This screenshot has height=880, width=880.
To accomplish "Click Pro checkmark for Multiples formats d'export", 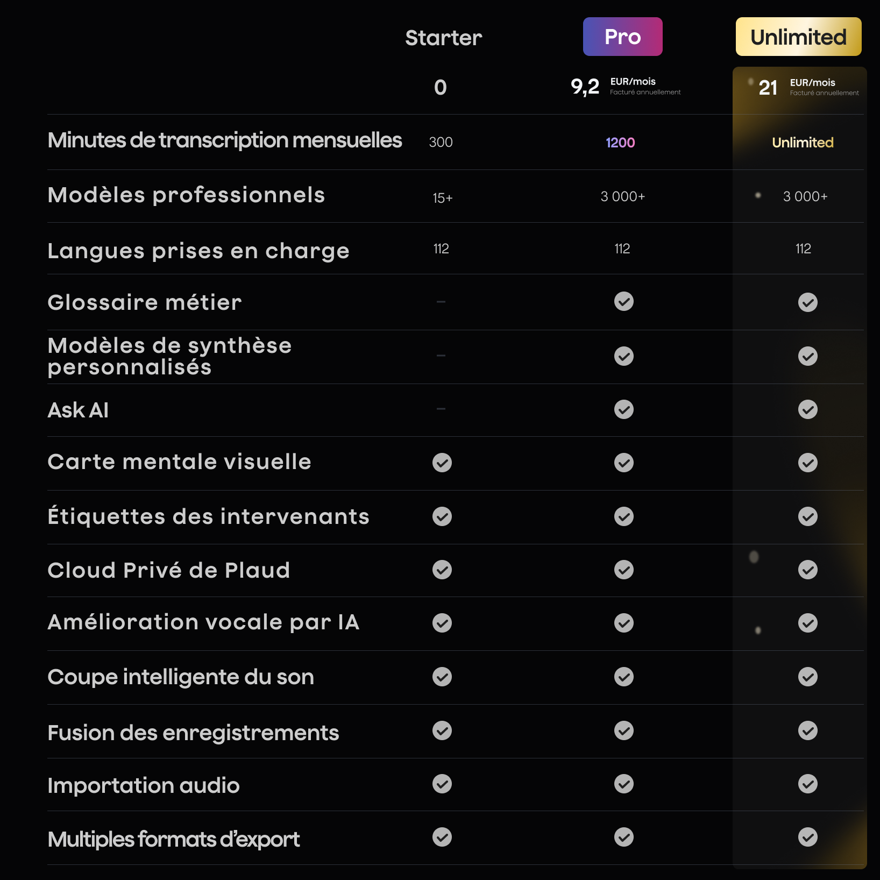I will click(623, 837).
